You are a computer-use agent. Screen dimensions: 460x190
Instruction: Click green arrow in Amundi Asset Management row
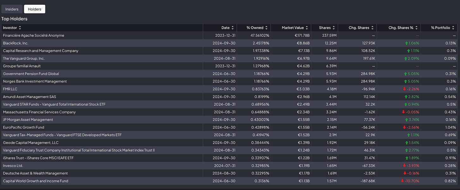(406, 97)
